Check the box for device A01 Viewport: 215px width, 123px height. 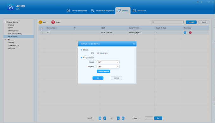41,33
